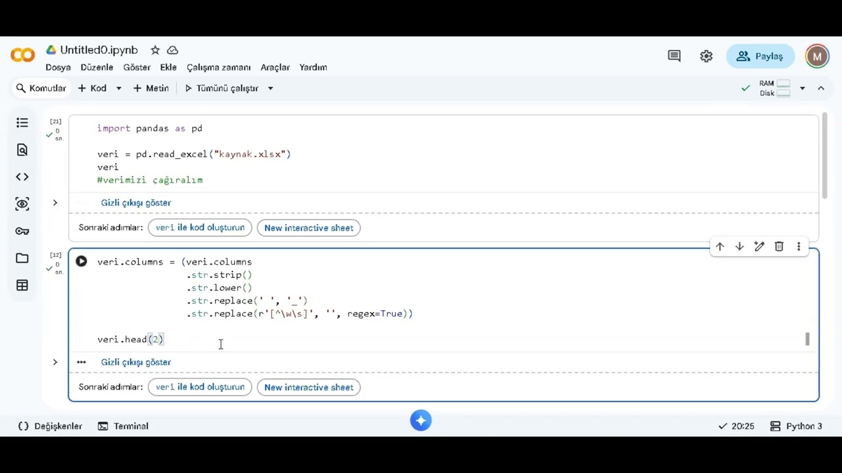Click the 20:25 execution time status

tap(737, 426)
